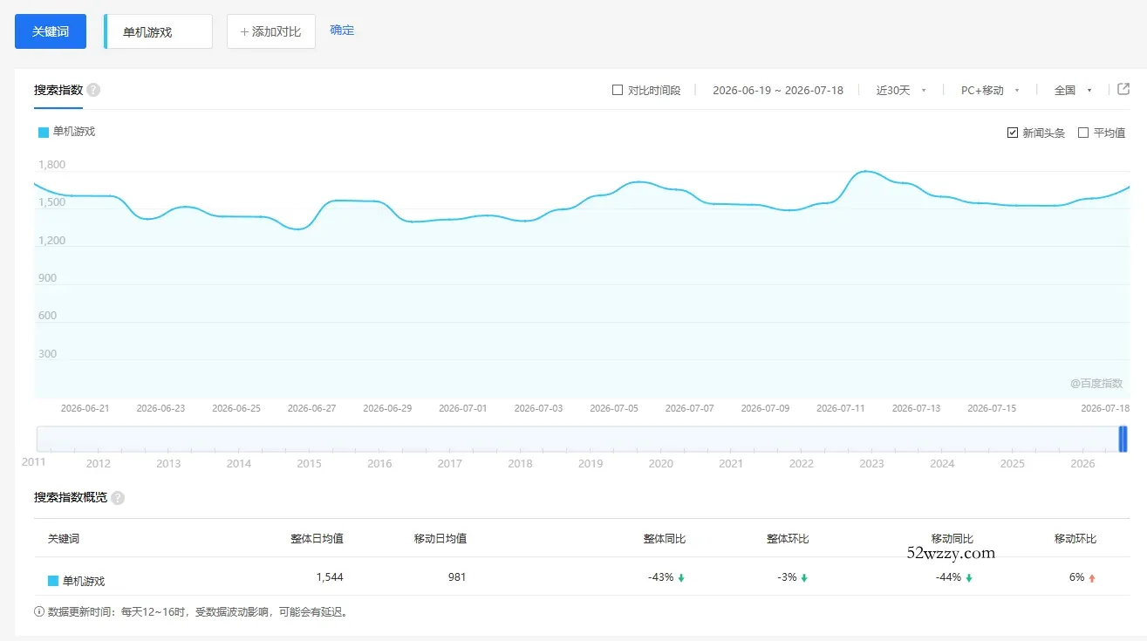This screenshot has width=1147, height=641.
Task: Click green down arrow beside -43%
Action: pos(681,577)
